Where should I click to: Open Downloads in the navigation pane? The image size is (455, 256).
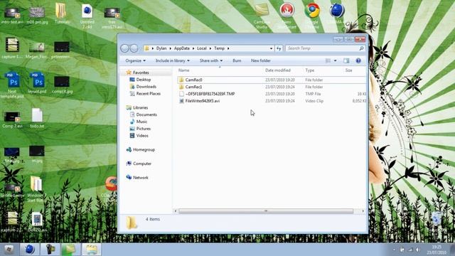tap(146, 87)
